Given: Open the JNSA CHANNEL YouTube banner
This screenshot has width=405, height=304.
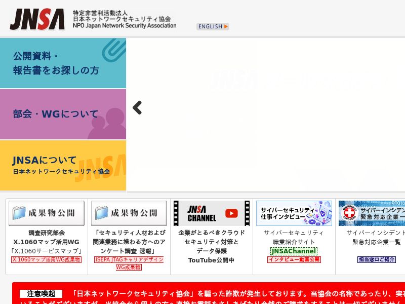Looking at the screenshot, I should [x=212, y=213].
